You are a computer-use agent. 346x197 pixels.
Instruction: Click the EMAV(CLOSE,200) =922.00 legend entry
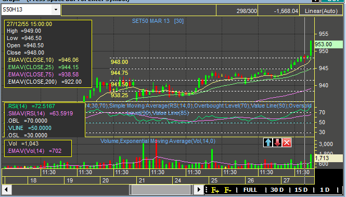(x=44, y=82)
